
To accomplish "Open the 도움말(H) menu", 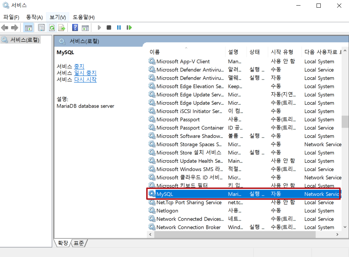I will tap(84, 17).
